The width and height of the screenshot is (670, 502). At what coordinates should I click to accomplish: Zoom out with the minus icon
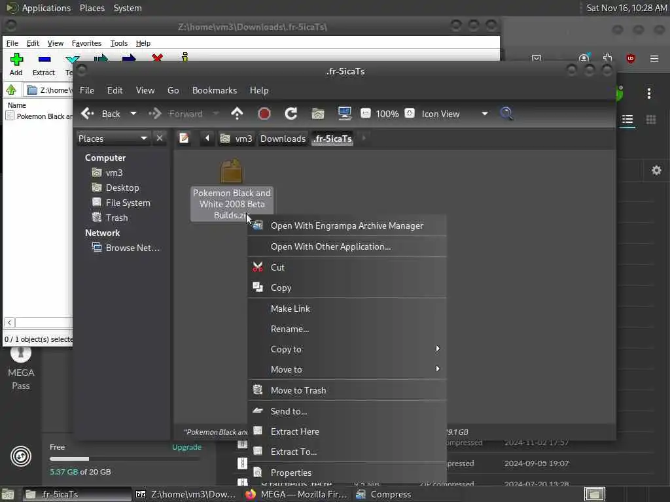coord(365,113)
